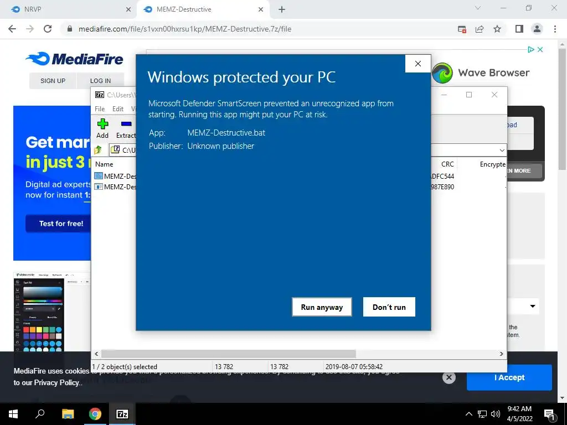Screen dimensions: 567x425
Task: Click the Chrome tab search chevron
Action: coord(478,8)
